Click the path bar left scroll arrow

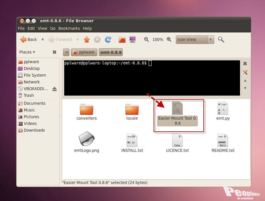coord(66,52)
